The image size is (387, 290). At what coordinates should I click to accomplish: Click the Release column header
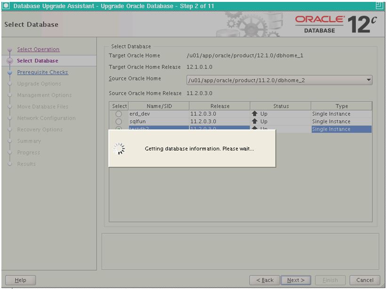(220, 106)
